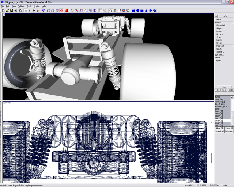234x187 pixels.
Task: Open the Options menu
Action: tap(21, 7)
